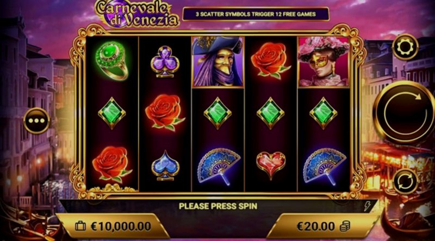The width and height of the screenshot is (435, 241).
Task: Click the Please Press Spin message bar
Action: click(x=218, y=206)
